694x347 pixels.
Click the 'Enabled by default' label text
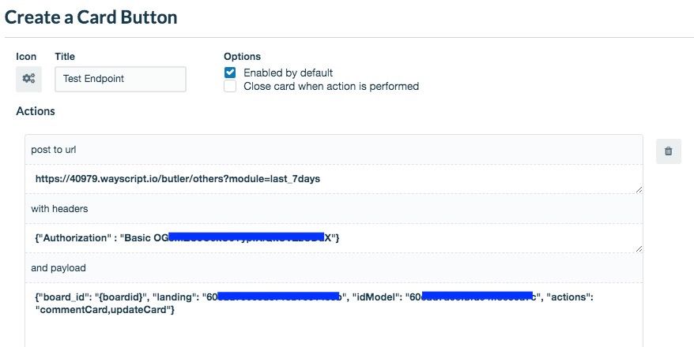(289, 73)
